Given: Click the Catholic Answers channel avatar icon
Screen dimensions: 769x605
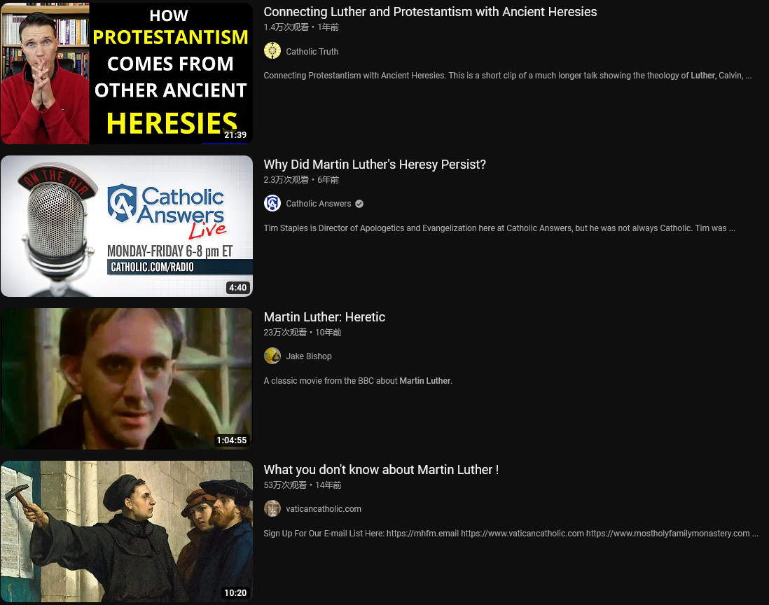Looking at the screenshot, I should pos(272,203).
